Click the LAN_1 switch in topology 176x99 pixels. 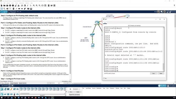point(92,34)
